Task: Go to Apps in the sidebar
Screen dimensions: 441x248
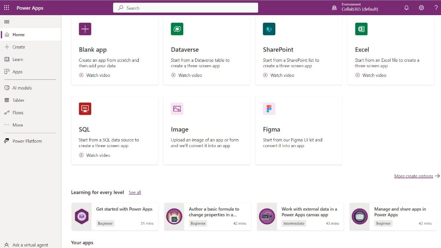Action: (17, 72)
